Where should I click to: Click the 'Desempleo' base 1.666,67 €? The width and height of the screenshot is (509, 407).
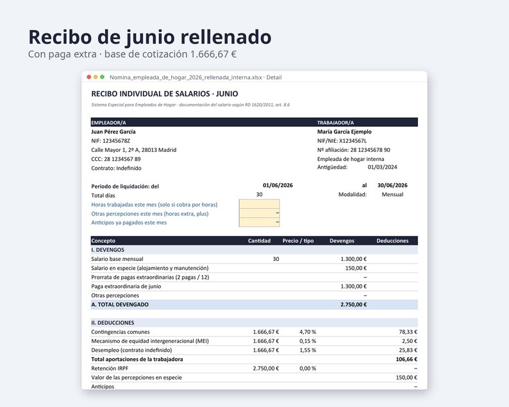[x=266, y=350]
